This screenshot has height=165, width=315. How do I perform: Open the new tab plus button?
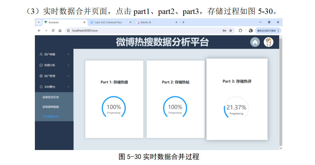(183, 22)
